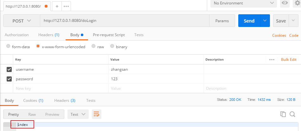Select the form-data radio button
Viewport: 301px width, 131px height.
9,47
